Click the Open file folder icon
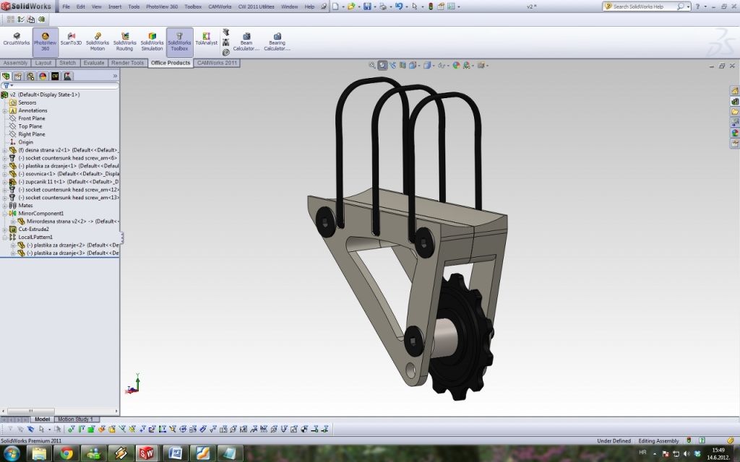The width and height of the screenshot is (740, 462). (350, 6)
